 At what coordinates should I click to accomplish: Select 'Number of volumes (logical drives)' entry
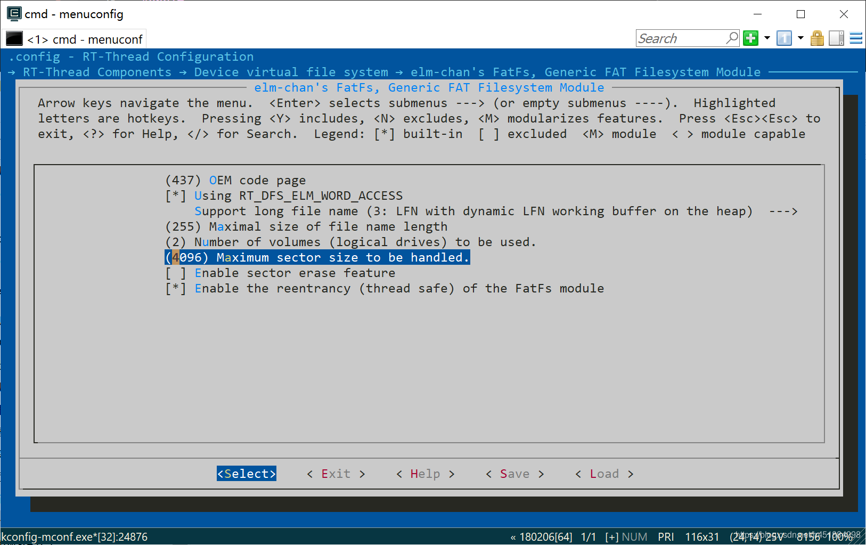350,242
